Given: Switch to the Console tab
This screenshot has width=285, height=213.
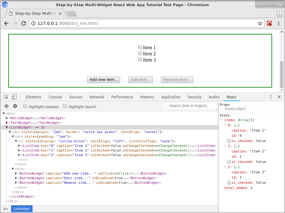Looking at the screenshot, I should [55, 97].
